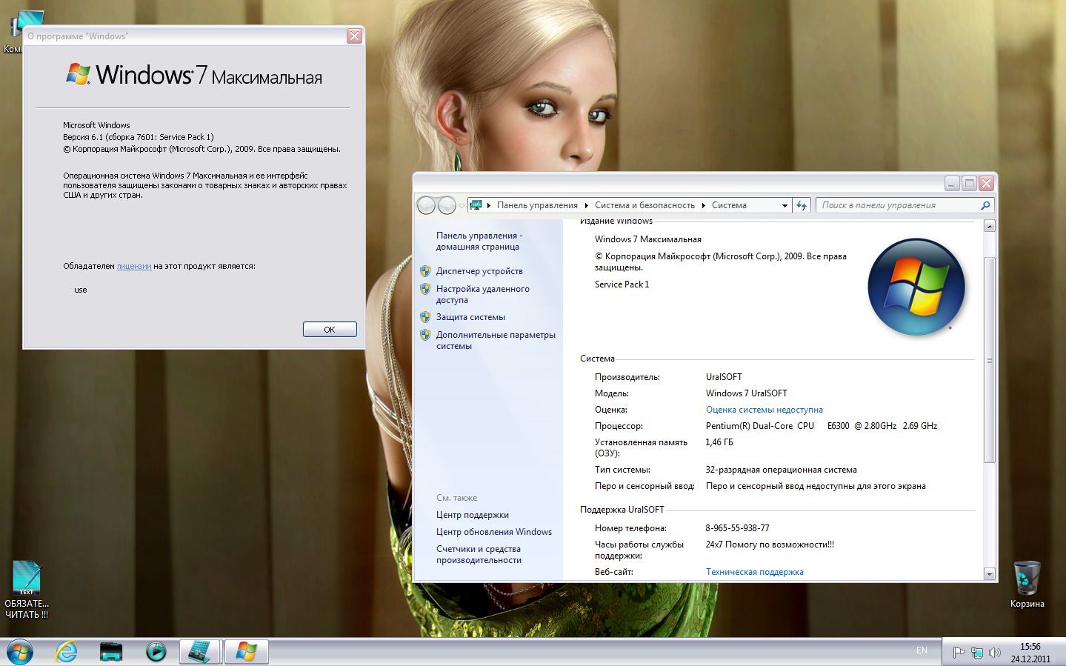Open Диспетчер устройств link
The height and width of the screenshot is (666, 1066).
(479, 271)
